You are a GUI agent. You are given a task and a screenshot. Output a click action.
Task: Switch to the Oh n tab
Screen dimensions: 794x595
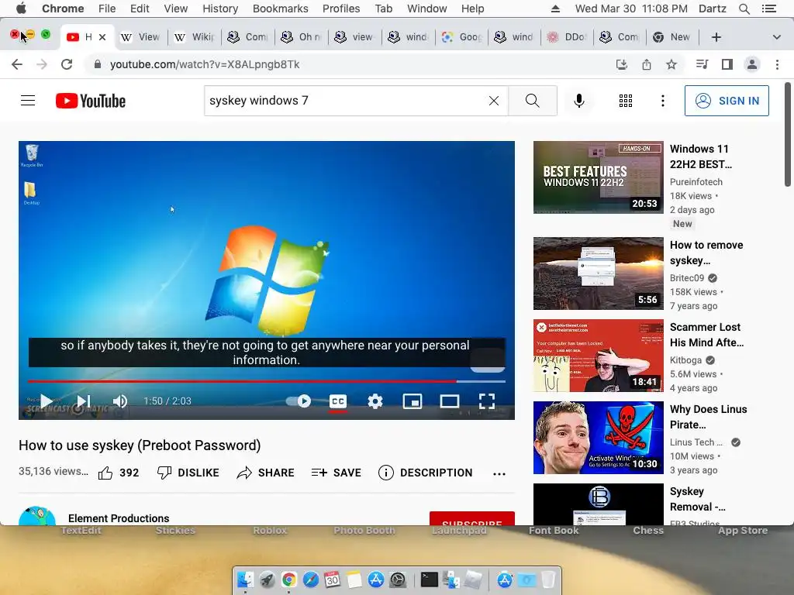pyautogui.click(x=302, y=37)
